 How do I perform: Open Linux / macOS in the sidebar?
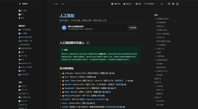tap(25, 67)
